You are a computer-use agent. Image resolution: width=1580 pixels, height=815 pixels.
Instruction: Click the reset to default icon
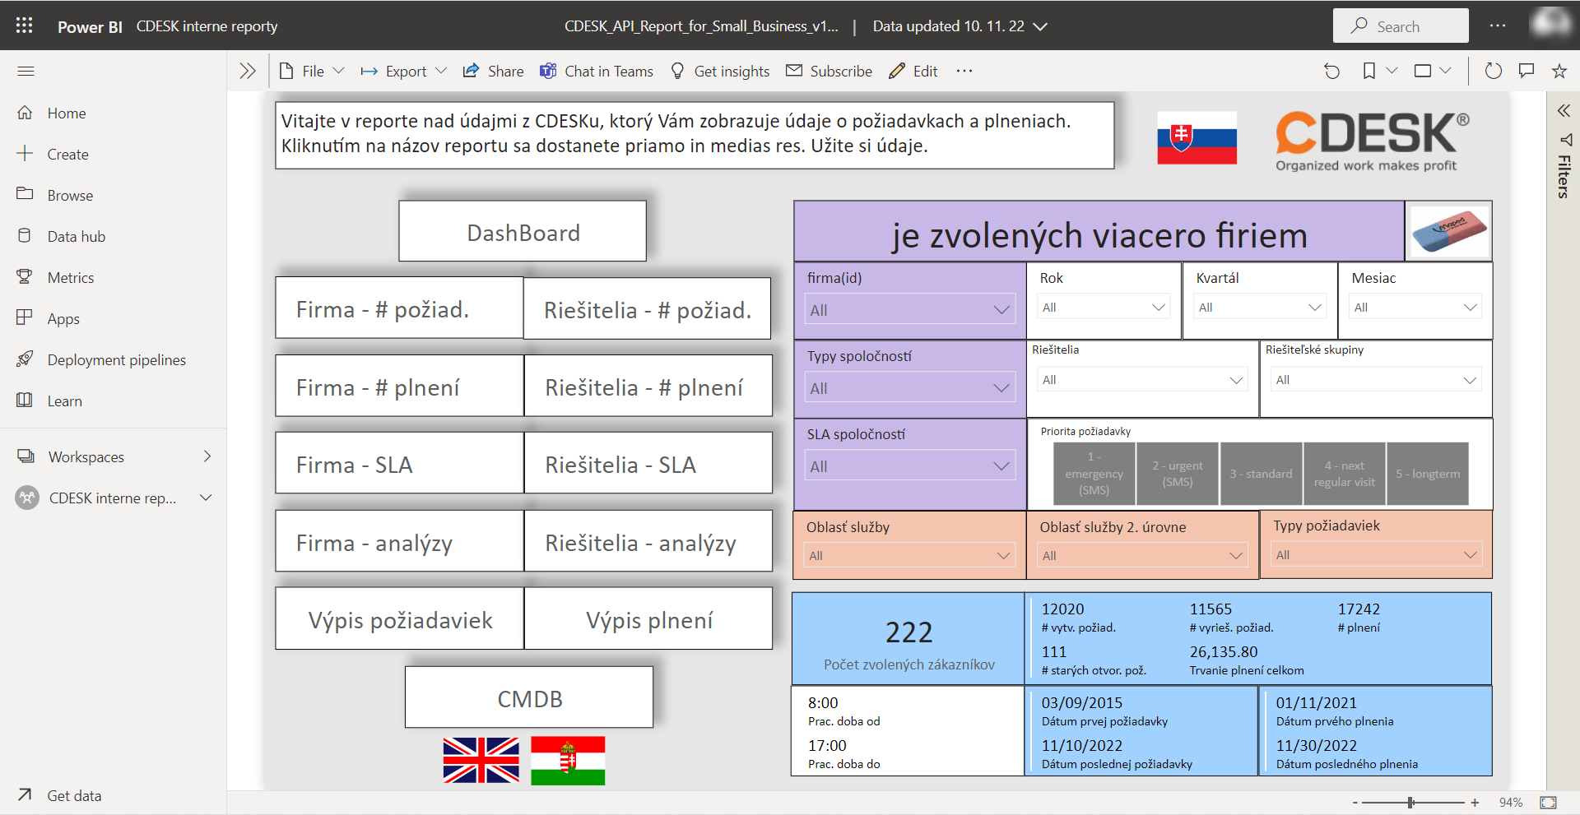pyautogui.click(x=1331, y=72)
